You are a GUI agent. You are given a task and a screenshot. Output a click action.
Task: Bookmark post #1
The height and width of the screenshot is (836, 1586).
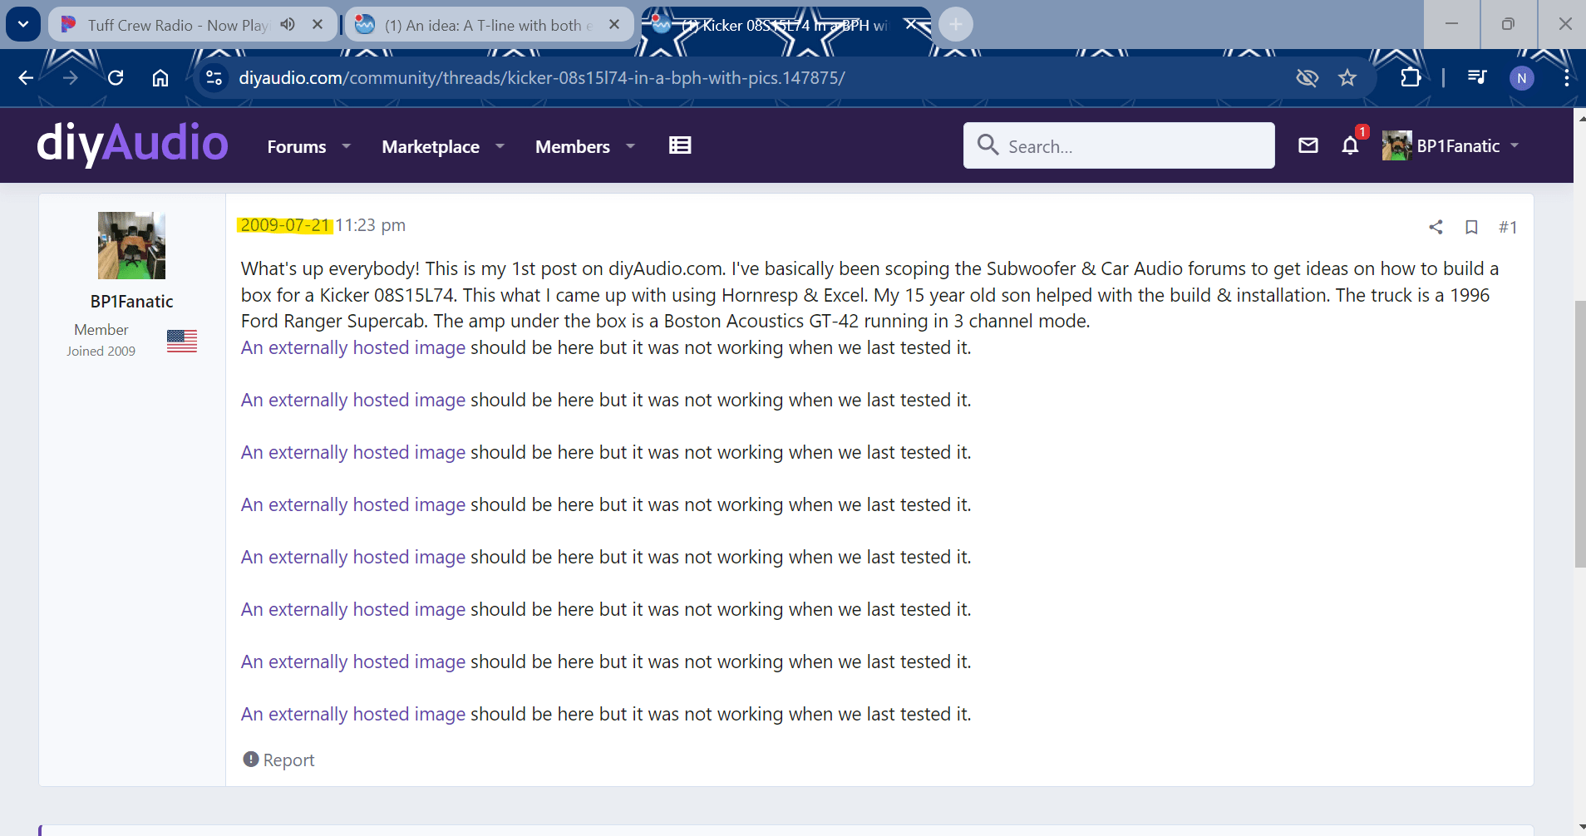[x=1471, y=227]
